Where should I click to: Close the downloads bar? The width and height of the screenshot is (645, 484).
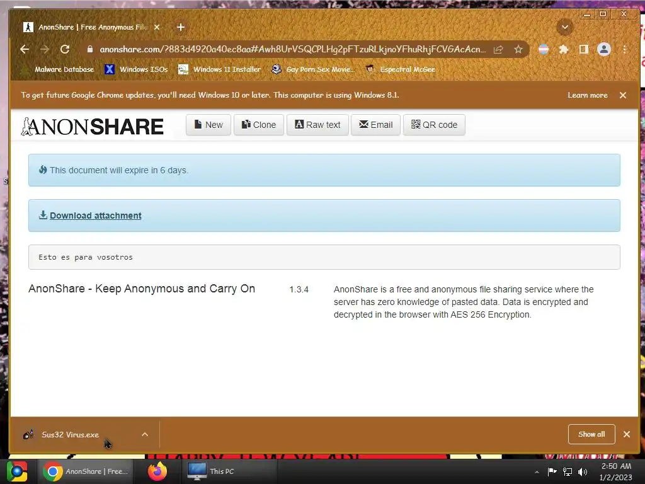point(627,434)
